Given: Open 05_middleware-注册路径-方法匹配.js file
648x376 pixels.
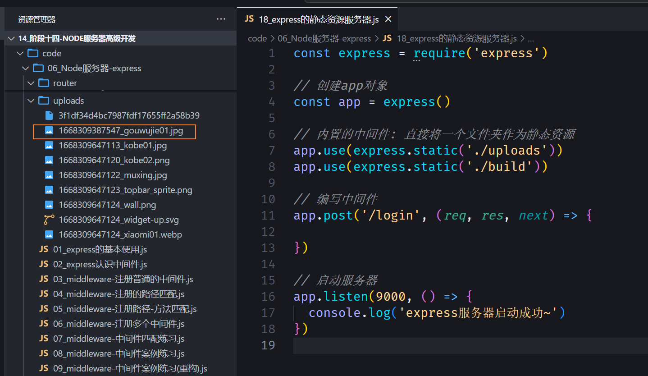Looking at the screenshot, I should pyautogui.click(x=125, y=309).
